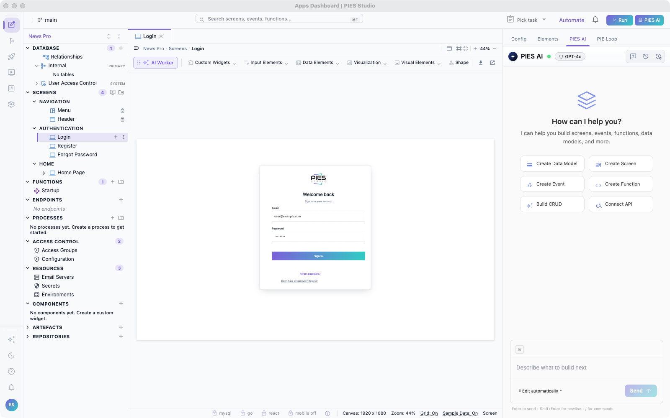Expand all tree sections next to News Pro
670x418 pixels.
tap(109, 36)
